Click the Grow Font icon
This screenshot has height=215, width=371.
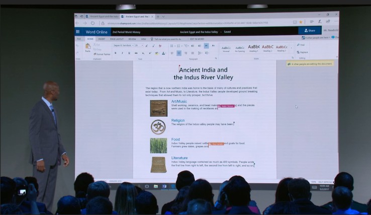click(x=147, y=46)
